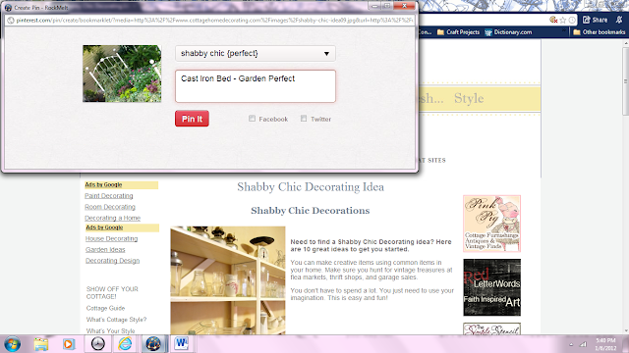
Task: Click the clock icon in the address bar
Action: click(572, 20)
